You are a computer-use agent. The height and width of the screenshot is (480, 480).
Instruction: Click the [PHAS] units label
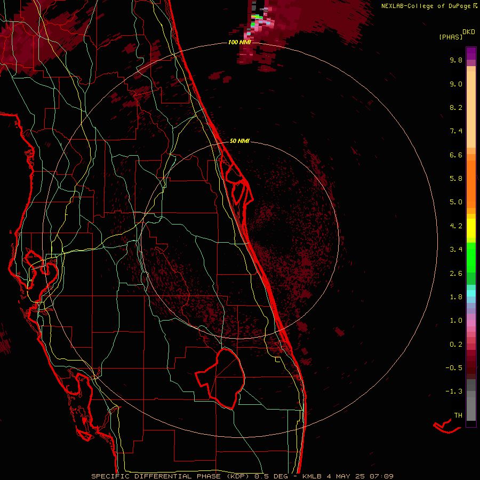(x=451, y=37)
